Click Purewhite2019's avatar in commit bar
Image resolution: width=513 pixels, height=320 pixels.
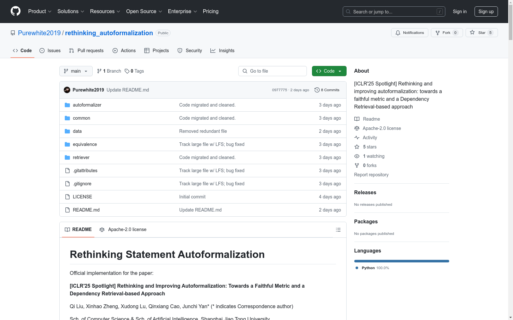[x=67, y=90]
